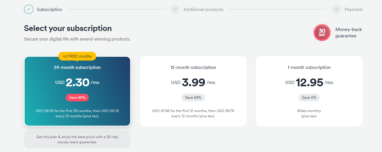
Task: Go to the Payment step
Action: pyautogui.click(x=354, y=10)
